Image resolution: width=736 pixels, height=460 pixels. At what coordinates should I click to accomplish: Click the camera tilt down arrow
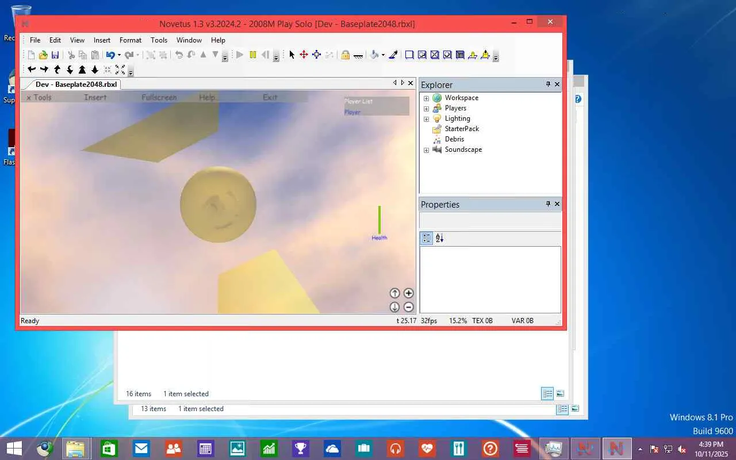point(70,70)
